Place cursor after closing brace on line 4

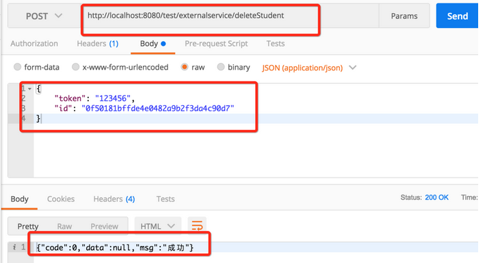(x=41, y=118)
